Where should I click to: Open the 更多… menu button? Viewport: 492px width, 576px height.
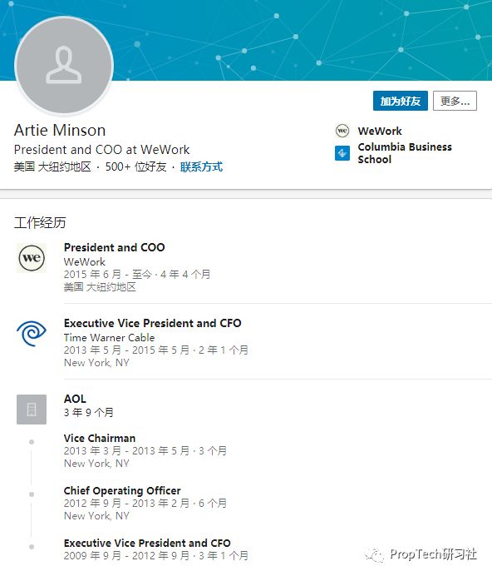coord(455,101)
